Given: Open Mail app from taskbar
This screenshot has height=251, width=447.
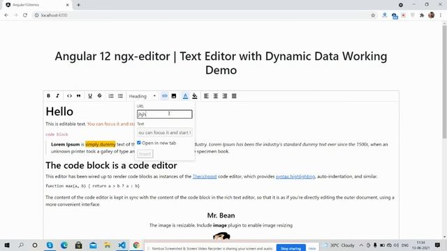Looking at the screenshot, I should (x=93, y=245).
